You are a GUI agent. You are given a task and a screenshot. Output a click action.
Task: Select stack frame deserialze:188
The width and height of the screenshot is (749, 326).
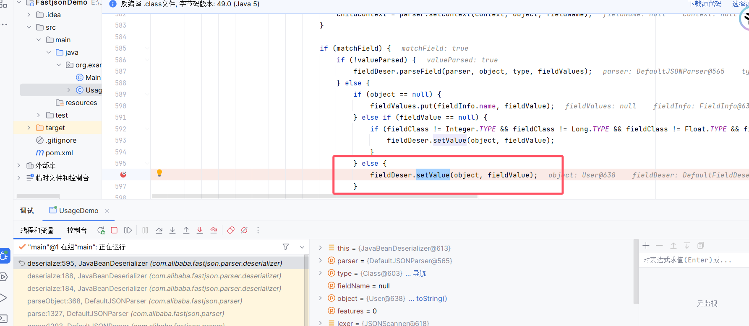pyautogui.click(x=159, y=276)
